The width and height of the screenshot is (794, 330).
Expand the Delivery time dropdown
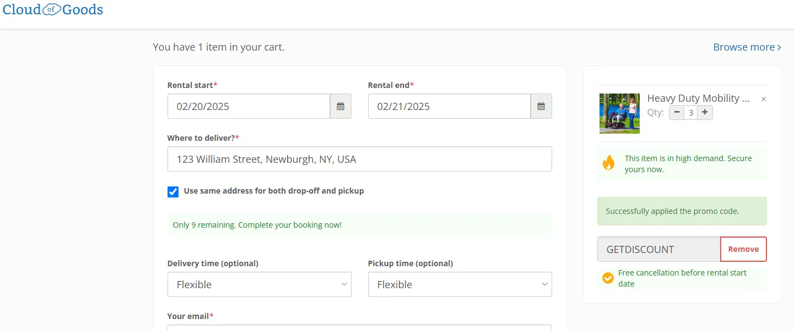pyautogui.click(x=259, y=284)
